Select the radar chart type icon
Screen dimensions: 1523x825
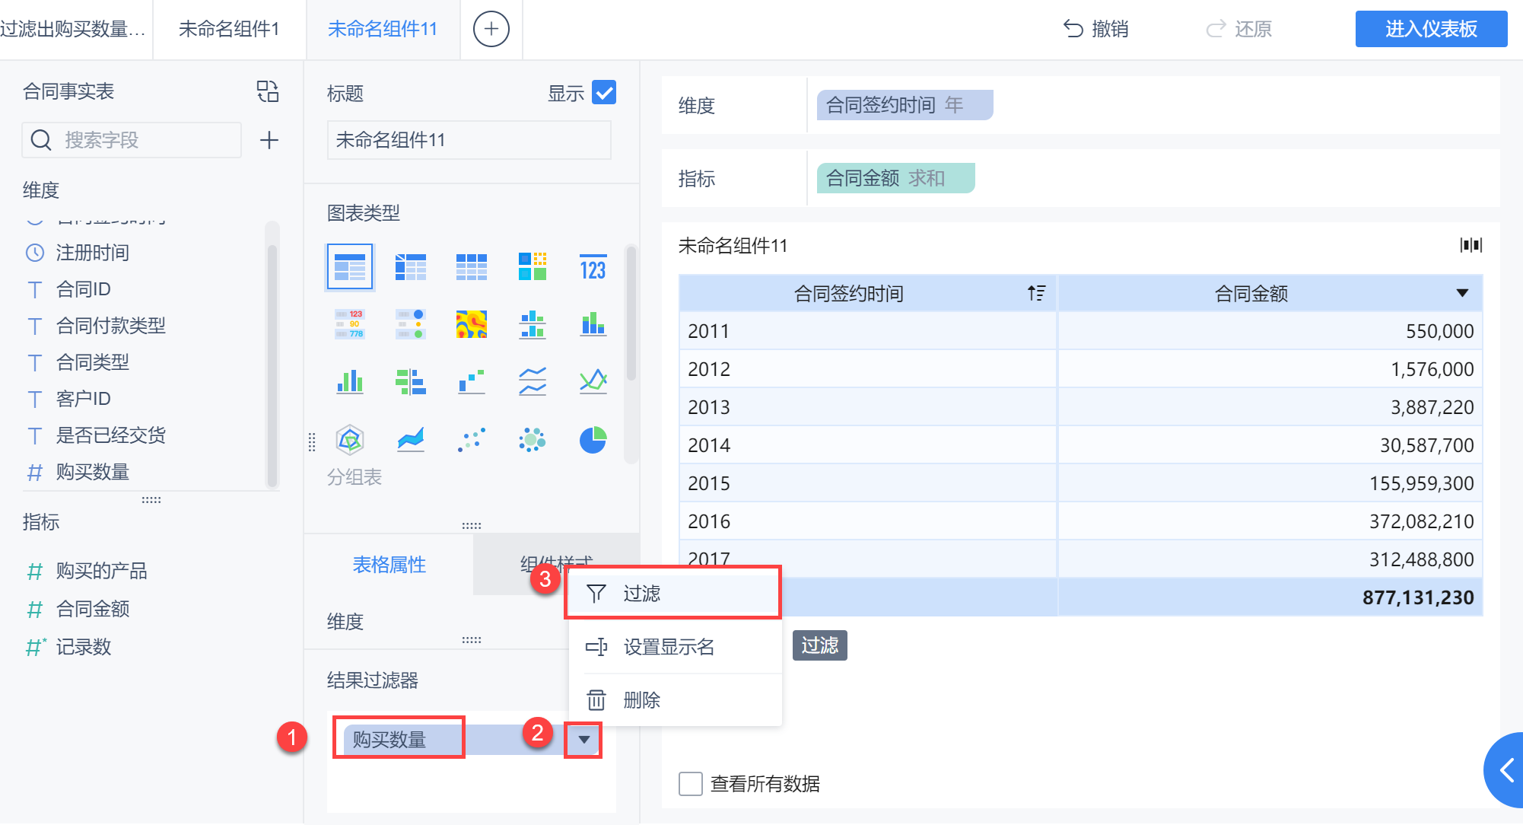(350, 440)
